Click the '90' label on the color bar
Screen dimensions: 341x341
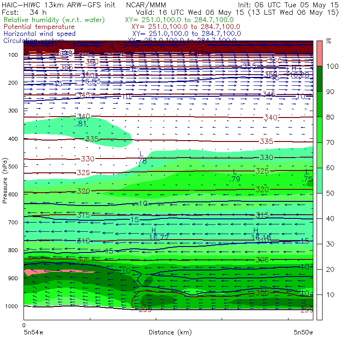pos(330,92)
